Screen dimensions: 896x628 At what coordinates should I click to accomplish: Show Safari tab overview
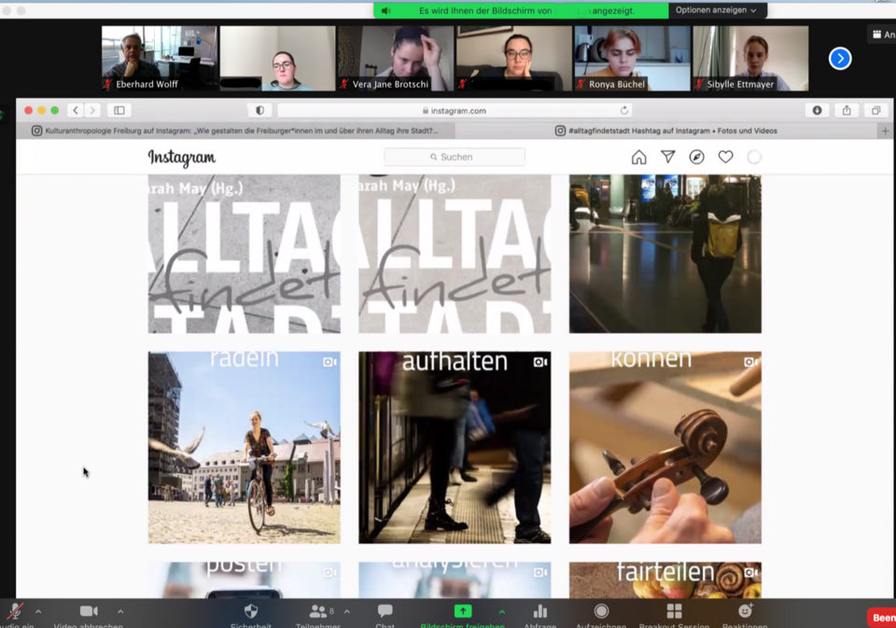click(875, 110)
